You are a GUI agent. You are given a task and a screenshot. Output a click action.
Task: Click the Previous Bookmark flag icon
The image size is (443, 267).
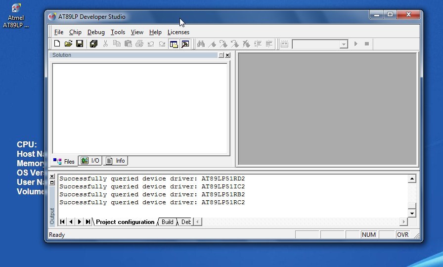[x=235, y=44]
